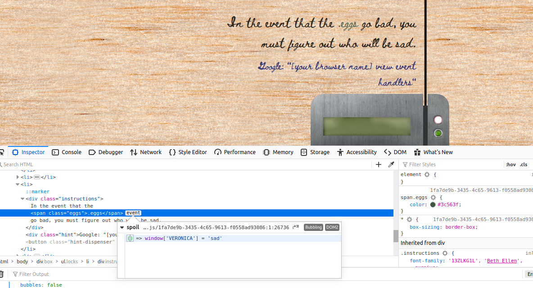Click the #3c563f color swatch

click(433, 204)
